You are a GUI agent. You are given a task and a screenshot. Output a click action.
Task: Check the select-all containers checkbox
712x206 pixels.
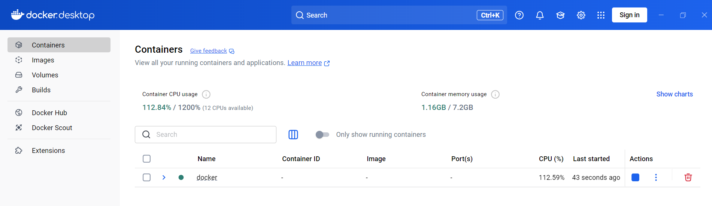147,159
